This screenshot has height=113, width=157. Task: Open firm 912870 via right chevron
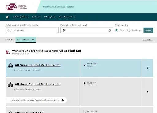click(147, 92)
